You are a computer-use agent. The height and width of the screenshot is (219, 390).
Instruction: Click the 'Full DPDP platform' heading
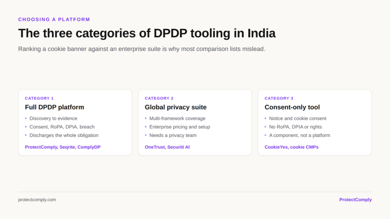point(54,107)
